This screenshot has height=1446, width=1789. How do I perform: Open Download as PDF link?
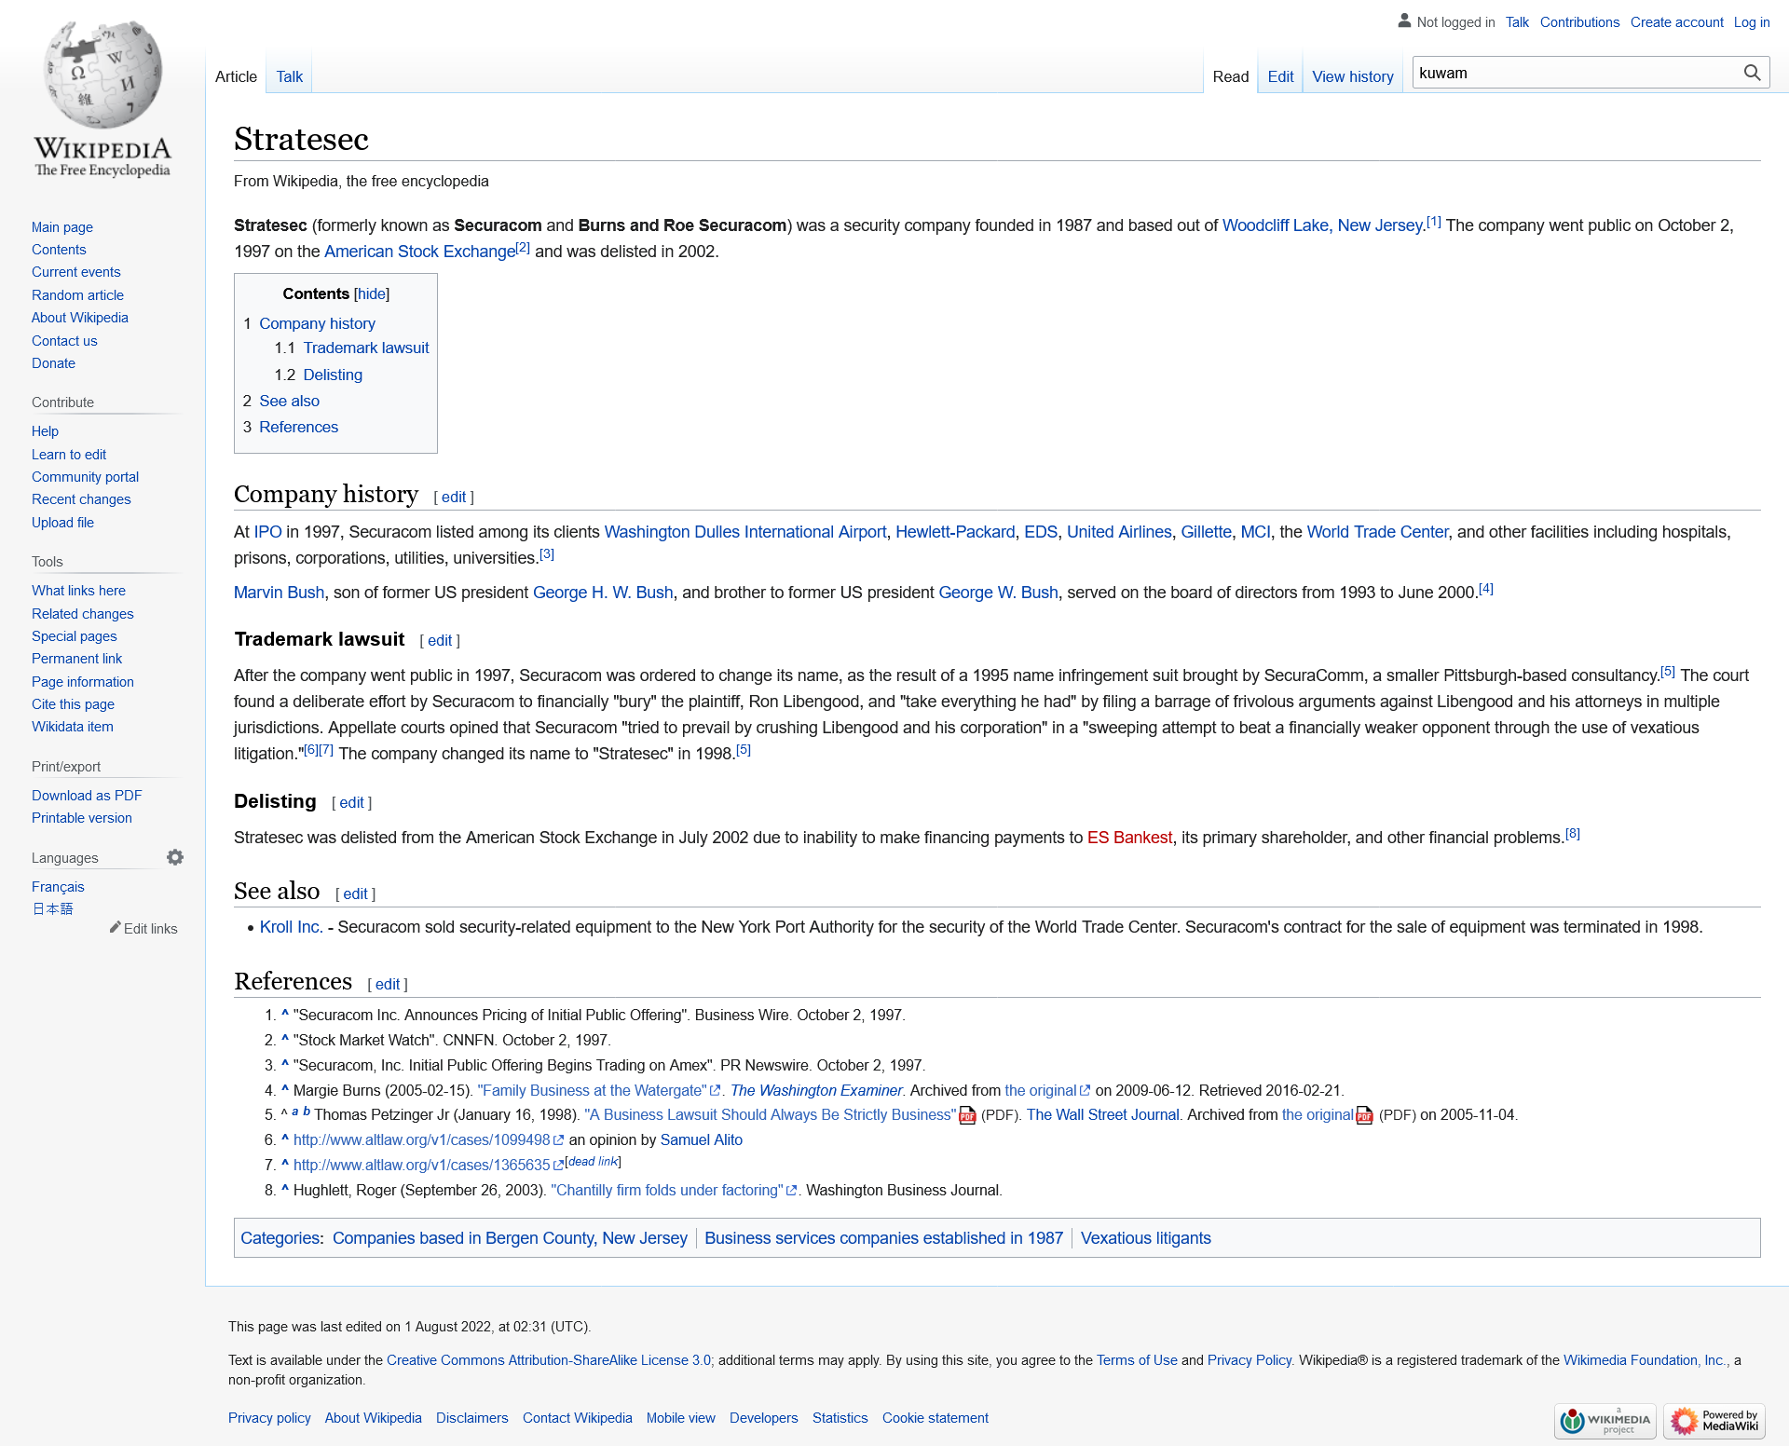point(87,796)
